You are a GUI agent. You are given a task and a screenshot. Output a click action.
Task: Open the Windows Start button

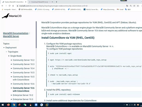pyautogui.click(x=3, y=105)
